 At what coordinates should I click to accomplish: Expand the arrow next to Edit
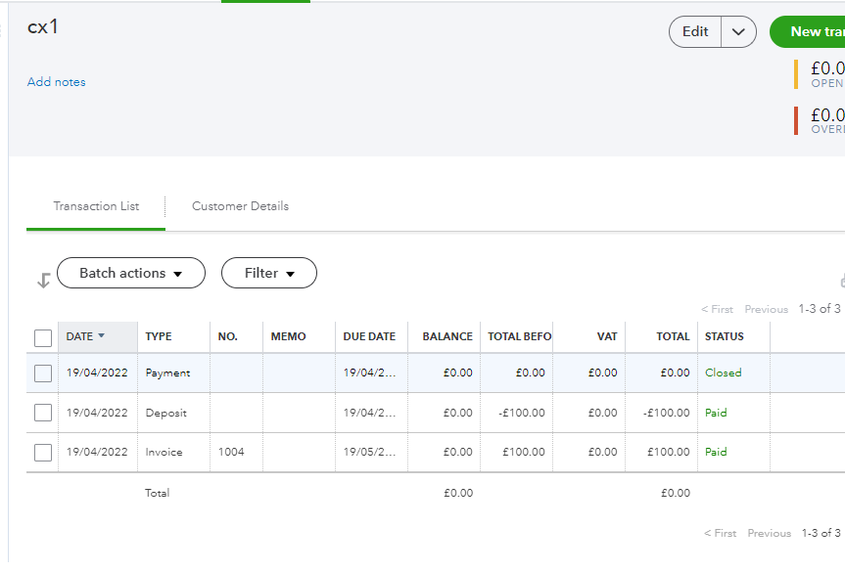(x=739, y=32)
